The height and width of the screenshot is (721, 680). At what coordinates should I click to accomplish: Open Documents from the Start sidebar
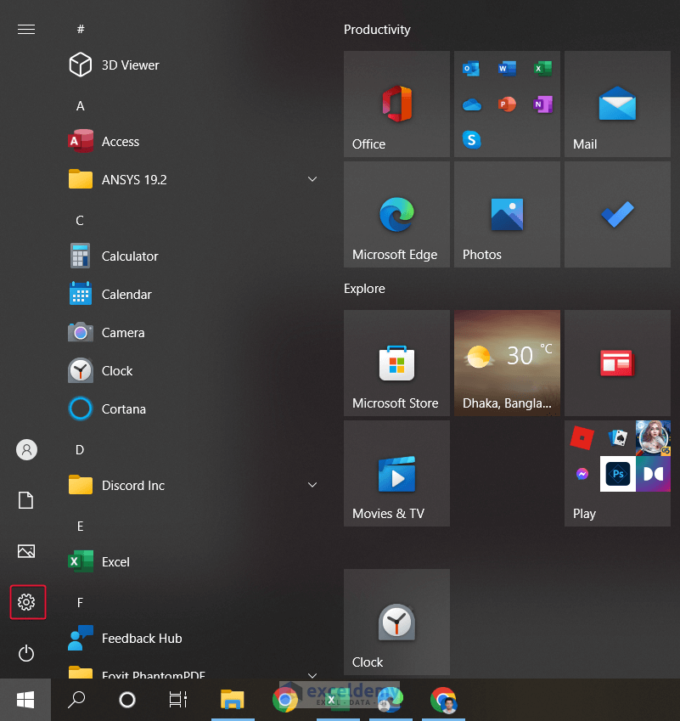25,500
